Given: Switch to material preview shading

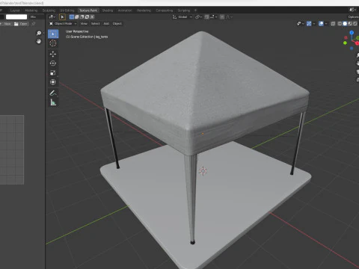Looking at the screenshot, I should click(350, 24).
